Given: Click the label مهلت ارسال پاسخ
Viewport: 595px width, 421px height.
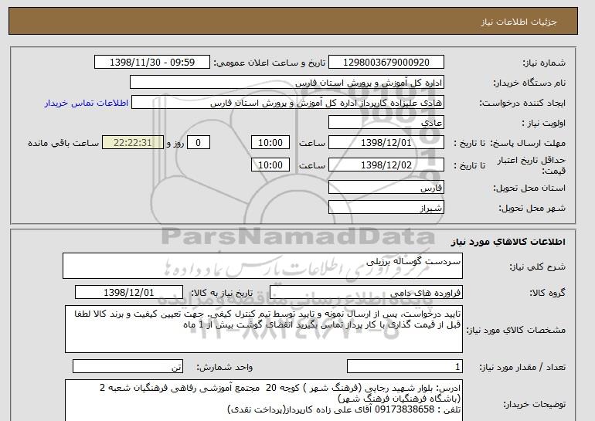Looking at the screenshot, I should [528, 143].
